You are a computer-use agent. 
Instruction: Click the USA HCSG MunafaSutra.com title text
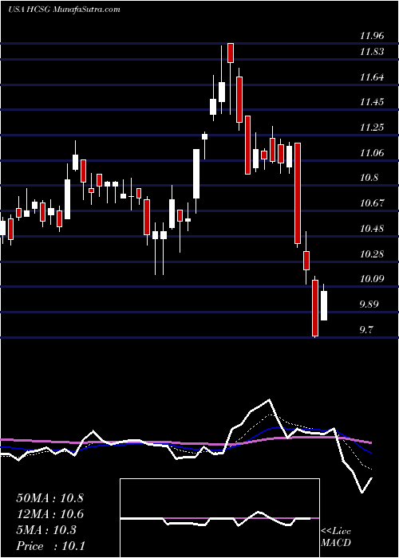[x=64, y=10]
